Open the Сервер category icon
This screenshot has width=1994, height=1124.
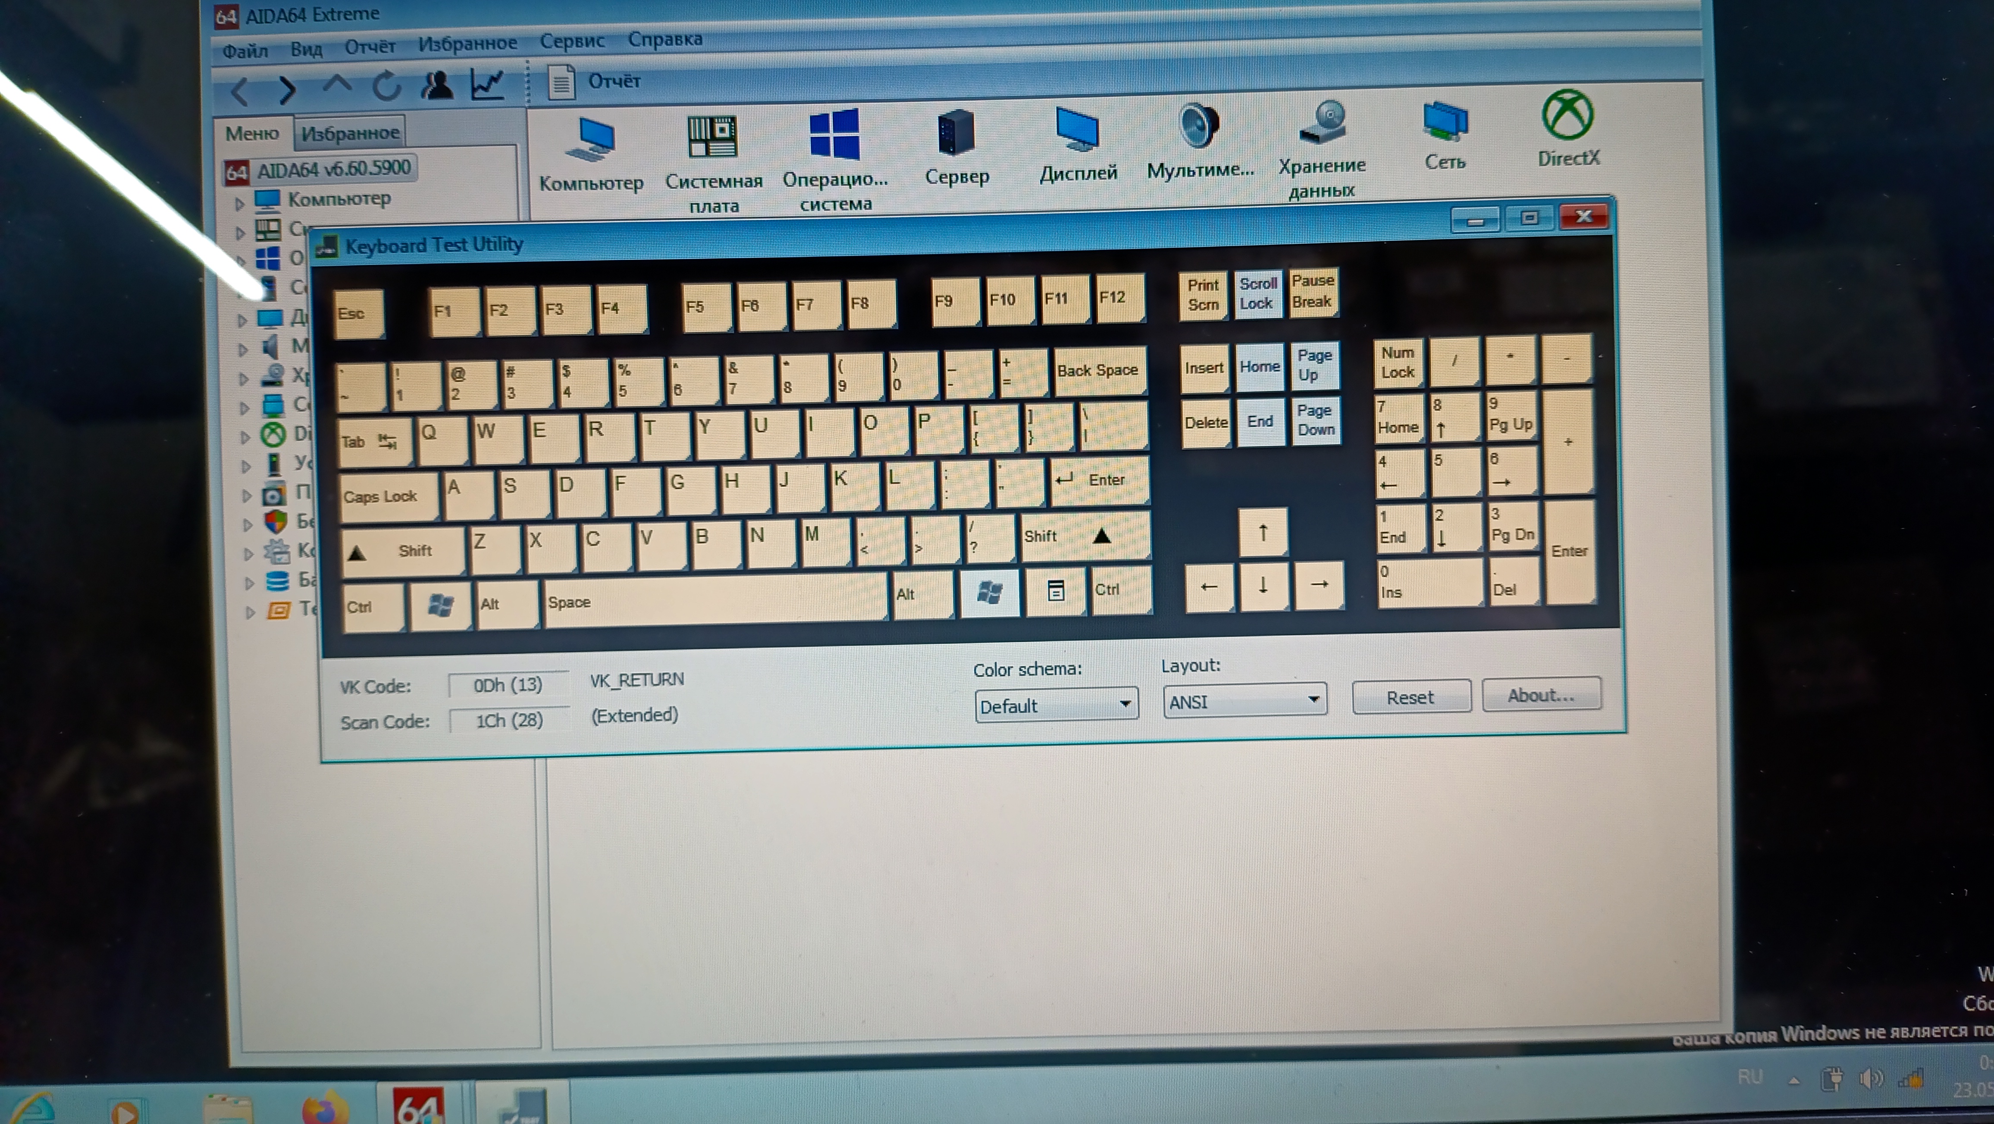pyautogui.click(x=957, y=148)
